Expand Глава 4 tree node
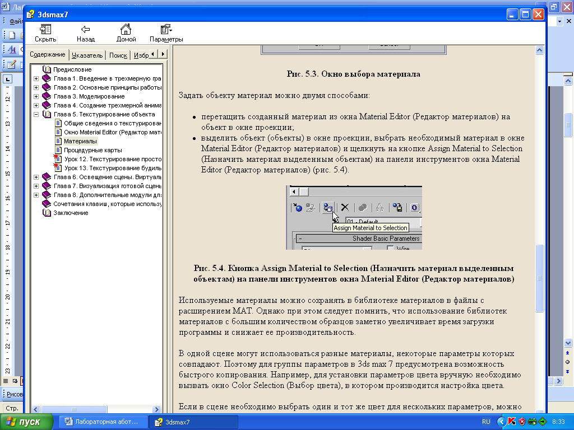This screenshot has height=430, width=574. point(36,105)
